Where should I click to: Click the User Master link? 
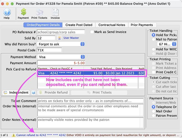(71, 38)
